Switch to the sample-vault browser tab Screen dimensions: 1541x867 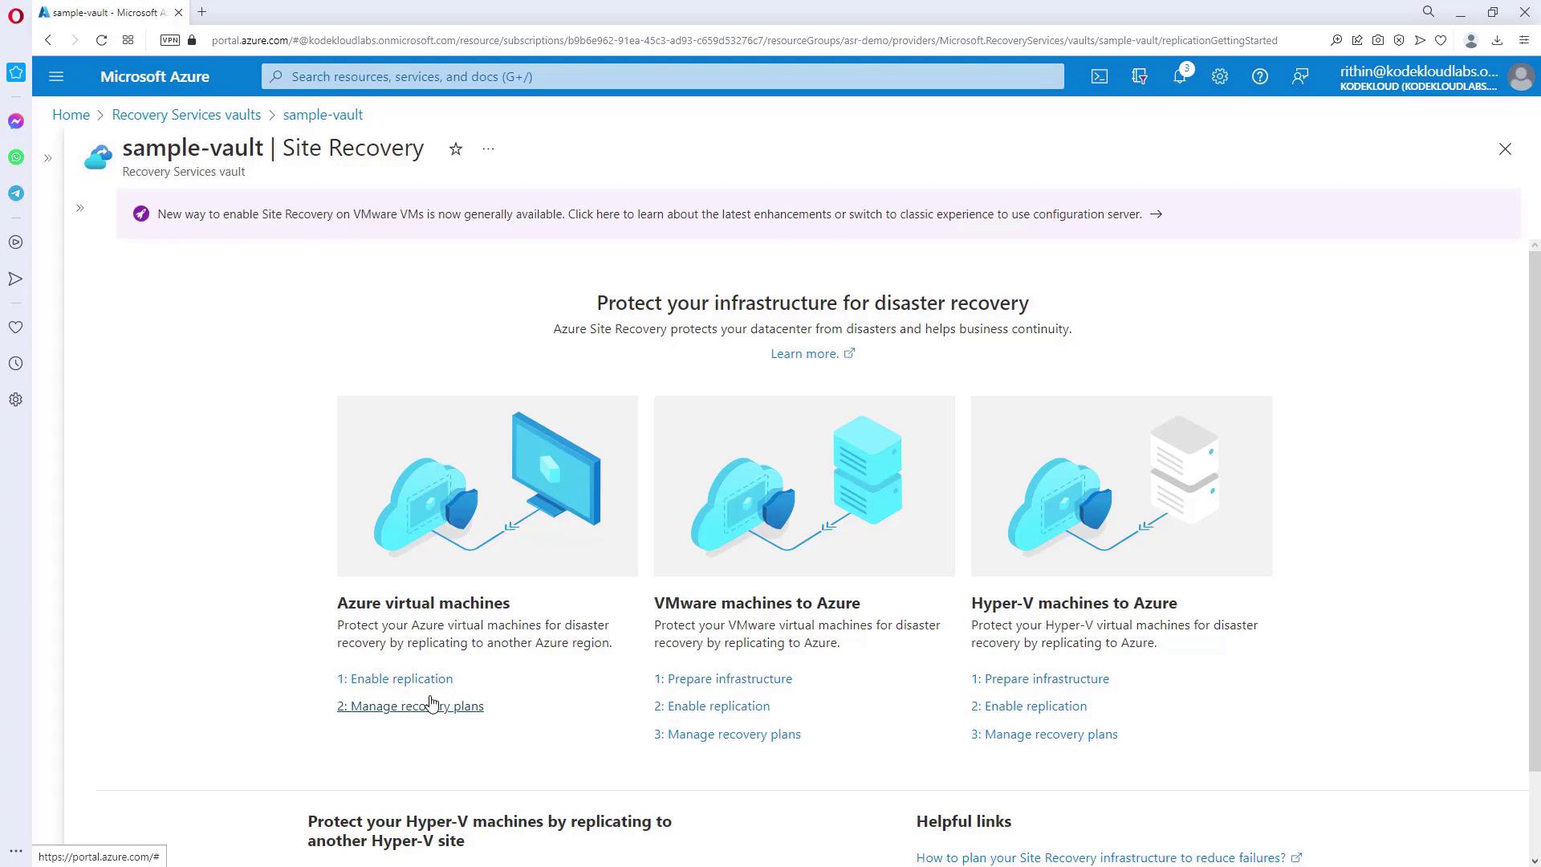pos(104,12)
